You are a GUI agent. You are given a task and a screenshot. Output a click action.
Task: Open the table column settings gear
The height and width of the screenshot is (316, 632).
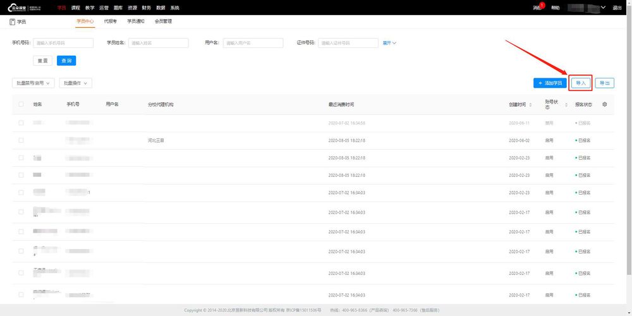click(605, 104)
